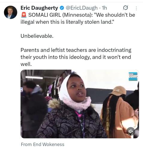Click the tan baseball cap in the video
This screenshot has width=143, height=150.
(x=118, y=91)
